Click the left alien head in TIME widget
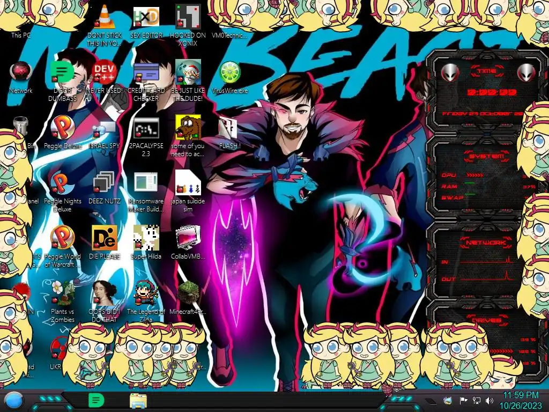549x412 pixels. pyautogui.click(x=450, y=73)
